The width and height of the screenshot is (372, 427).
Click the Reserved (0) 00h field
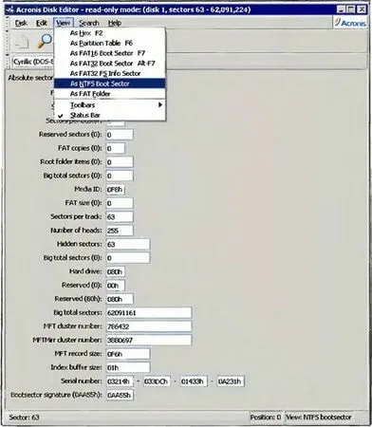tap(115, 286)
